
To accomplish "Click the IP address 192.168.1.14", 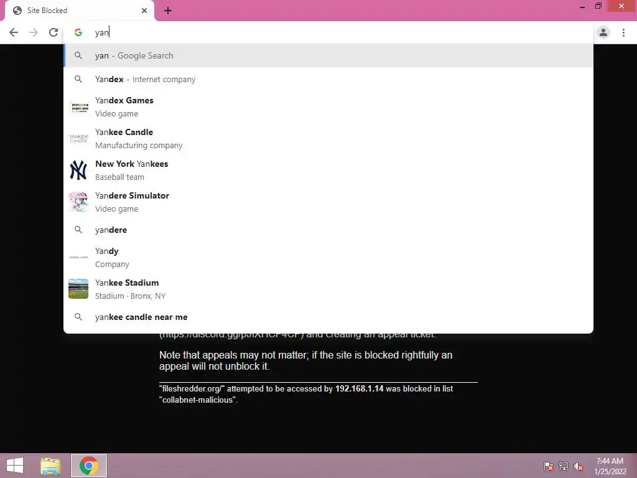I will [359, 389].
